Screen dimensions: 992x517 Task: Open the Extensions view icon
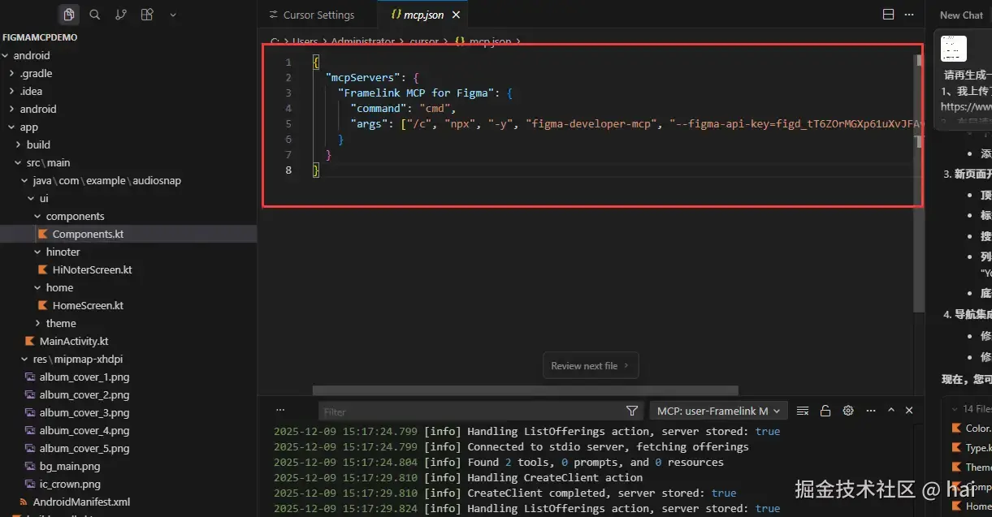click(x=147, y=15)
